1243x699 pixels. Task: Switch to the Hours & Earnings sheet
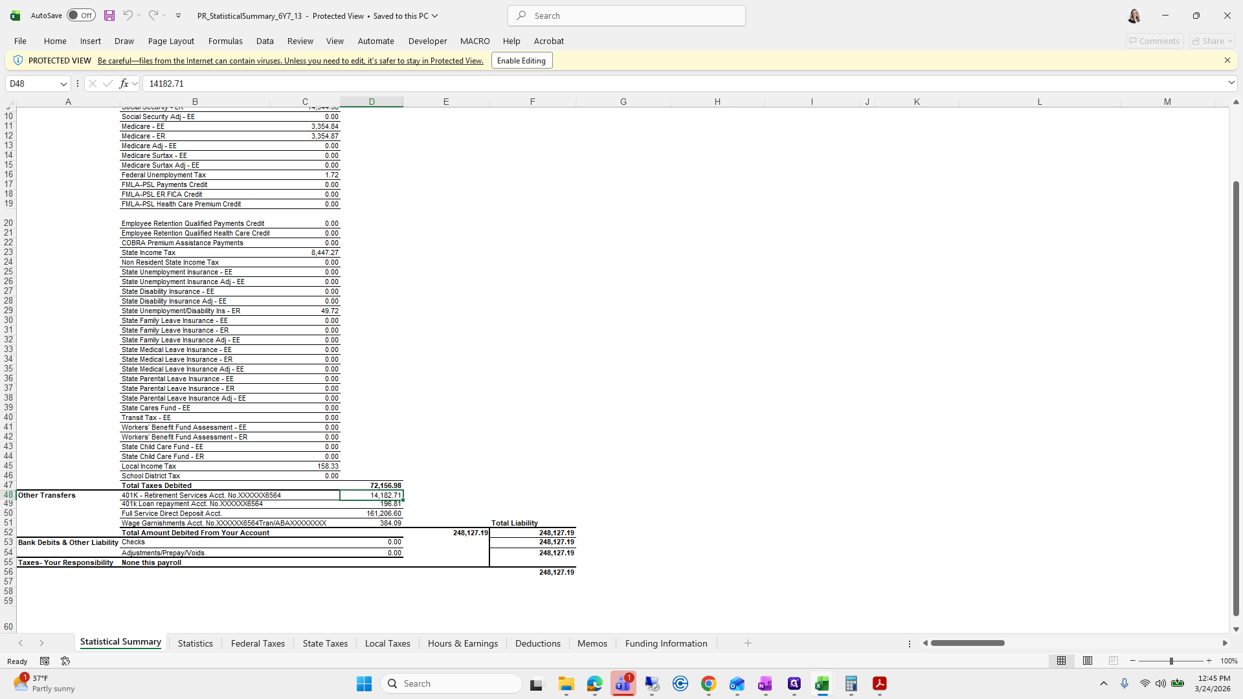pyautogui.click(x=462, y=643)
